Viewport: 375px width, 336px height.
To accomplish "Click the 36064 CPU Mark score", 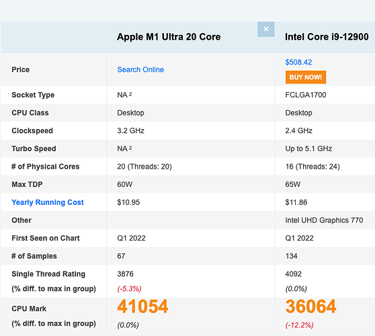I will click(311, 306).
